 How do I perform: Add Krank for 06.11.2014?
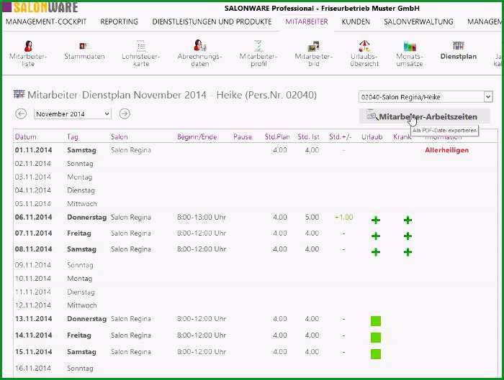(408, 220)
